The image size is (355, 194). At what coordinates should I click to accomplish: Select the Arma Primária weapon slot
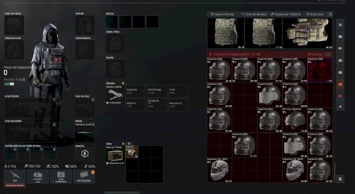pos(30,108)
